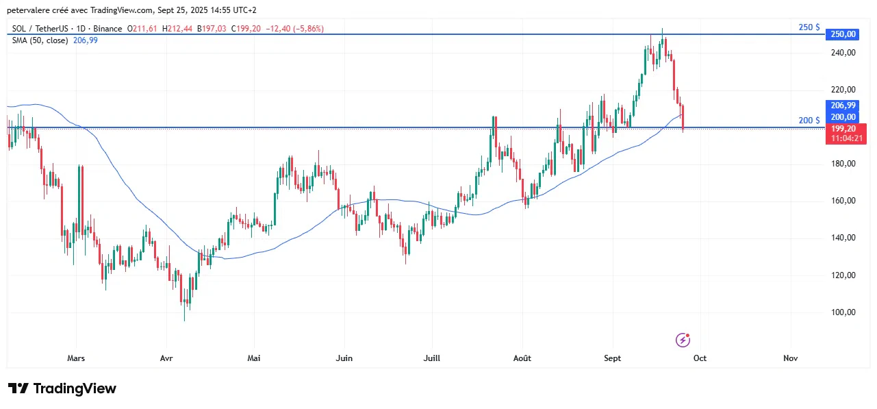Open the SMA (50, close) indicator legend
The width and height of the screenshot is (877, 409).
pyautogui.click(x=40, y=40)
